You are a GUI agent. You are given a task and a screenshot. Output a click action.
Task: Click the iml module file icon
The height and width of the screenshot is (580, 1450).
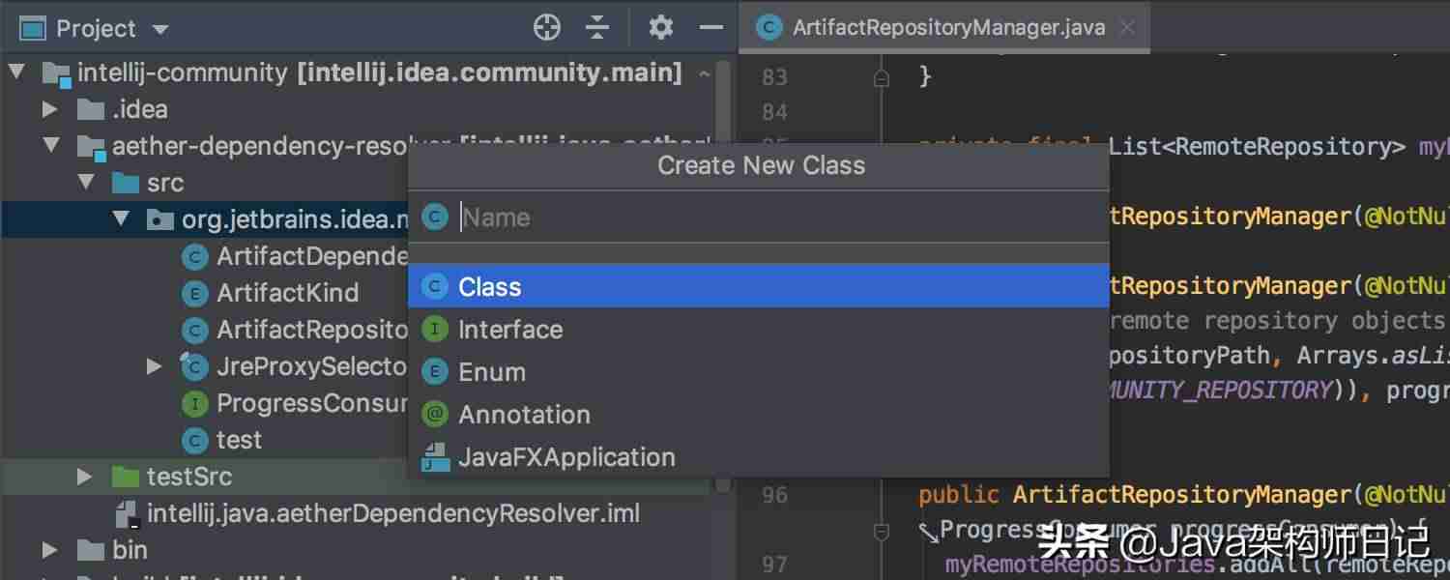click(127, 513)
